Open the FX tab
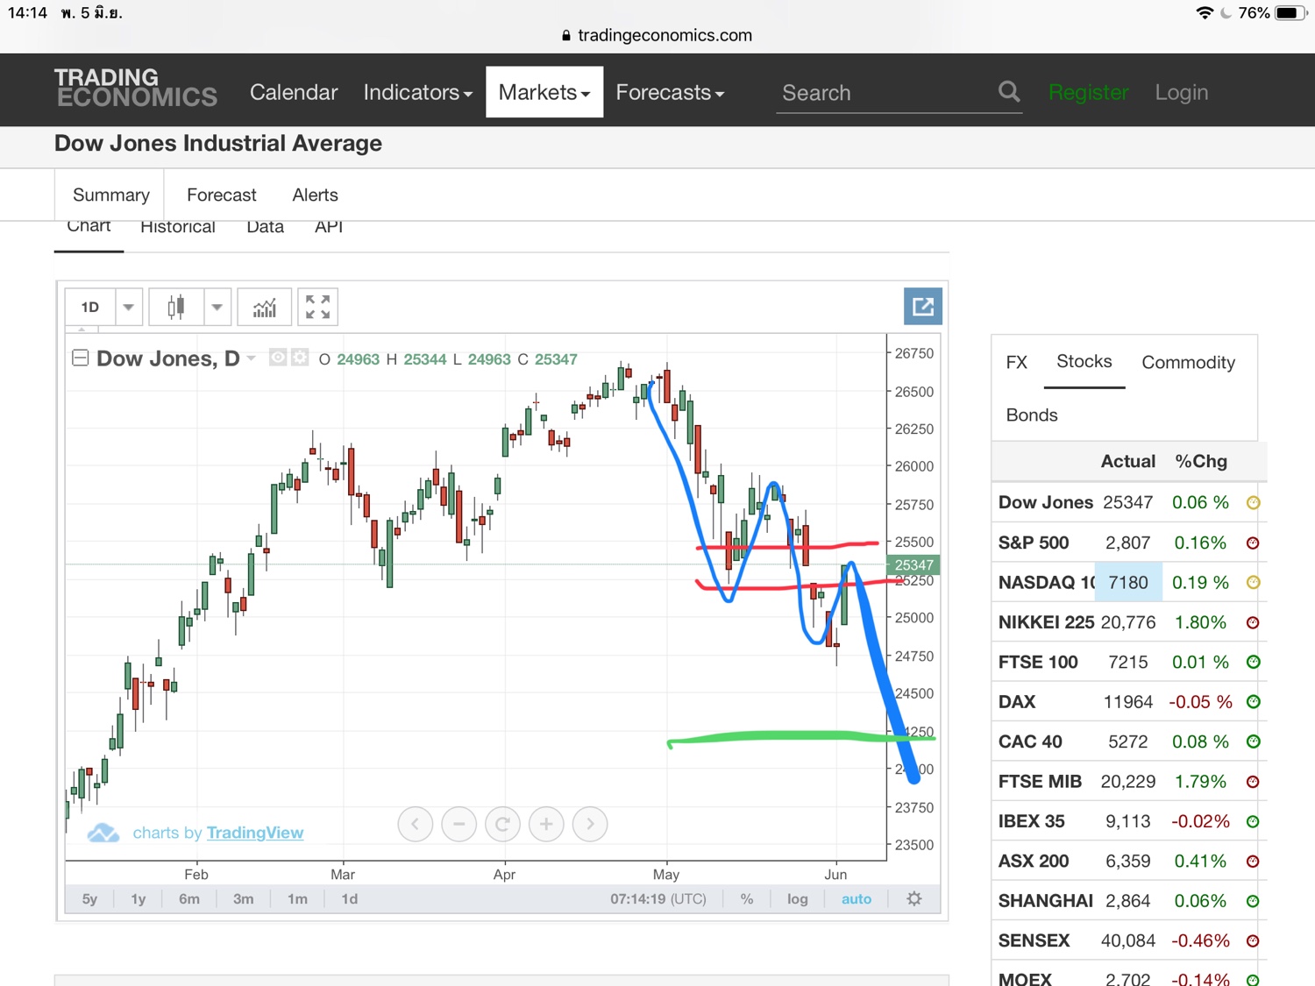Screen dimensions: 1315x986 (x=1017, y=362)
